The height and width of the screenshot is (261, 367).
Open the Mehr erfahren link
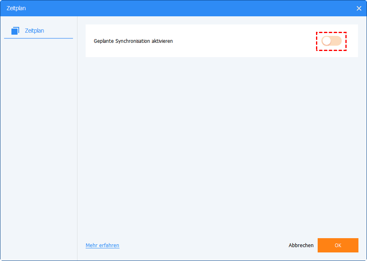coord(102,246)
